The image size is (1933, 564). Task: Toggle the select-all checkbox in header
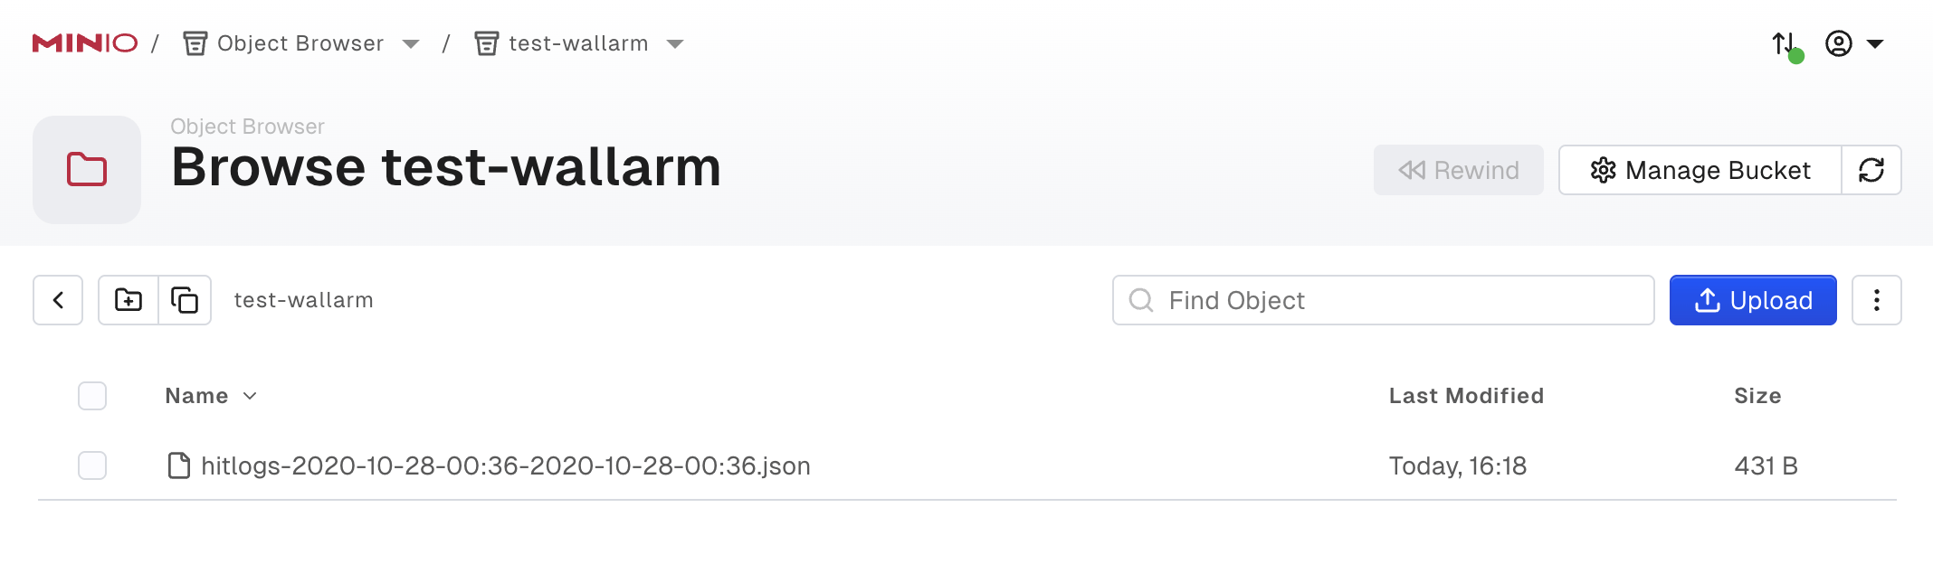coord(92,396)
